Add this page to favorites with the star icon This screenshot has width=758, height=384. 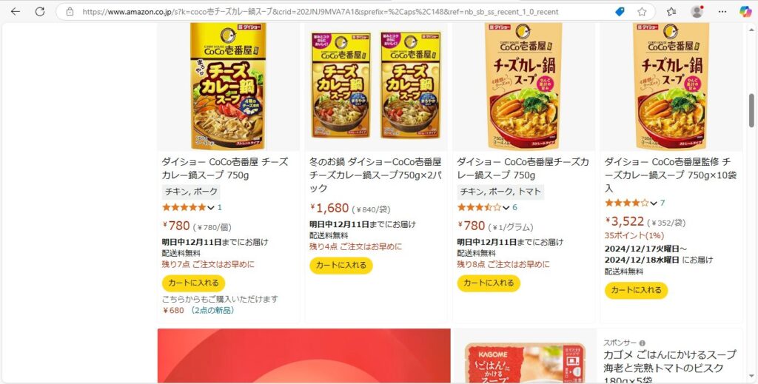tap(642, 12)
